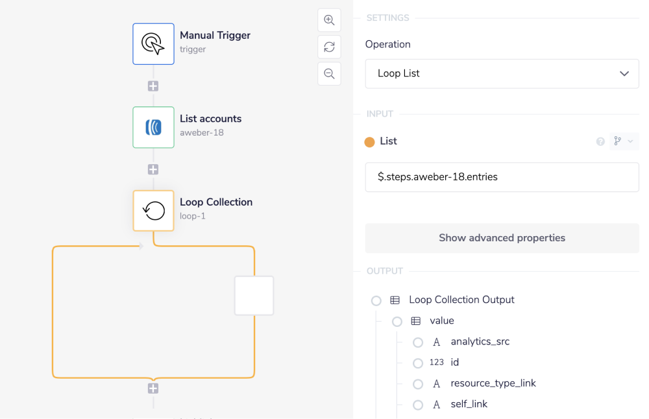Click the Manual Trigger node icon
The width and height of the screenshot is (649, 419).
[x=153, y=44]
